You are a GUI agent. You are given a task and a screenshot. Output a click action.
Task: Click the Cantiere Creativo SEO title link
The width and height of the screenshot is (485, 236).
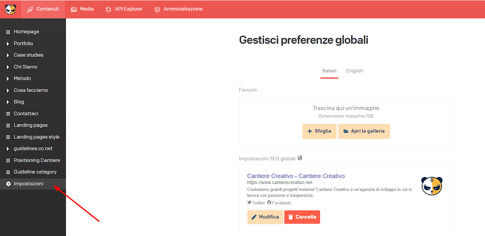coord(296,176)
